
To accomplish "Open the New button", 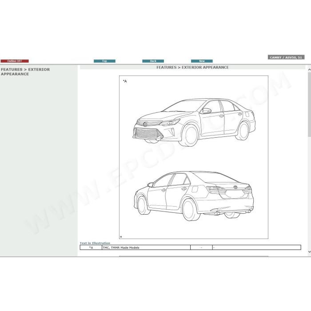I will pyautogui.click(x=202, y=61).
